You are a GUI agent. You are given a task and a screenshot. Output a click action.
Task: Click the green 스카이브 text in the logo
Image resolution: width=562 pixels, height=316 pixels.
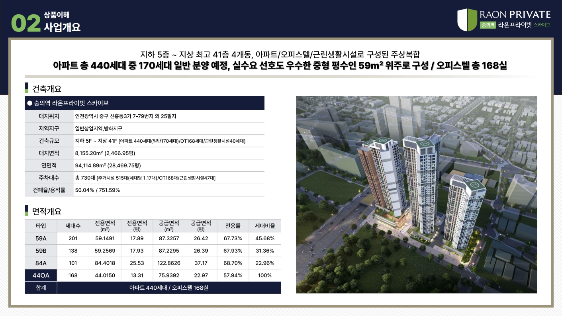pos(542,25)
